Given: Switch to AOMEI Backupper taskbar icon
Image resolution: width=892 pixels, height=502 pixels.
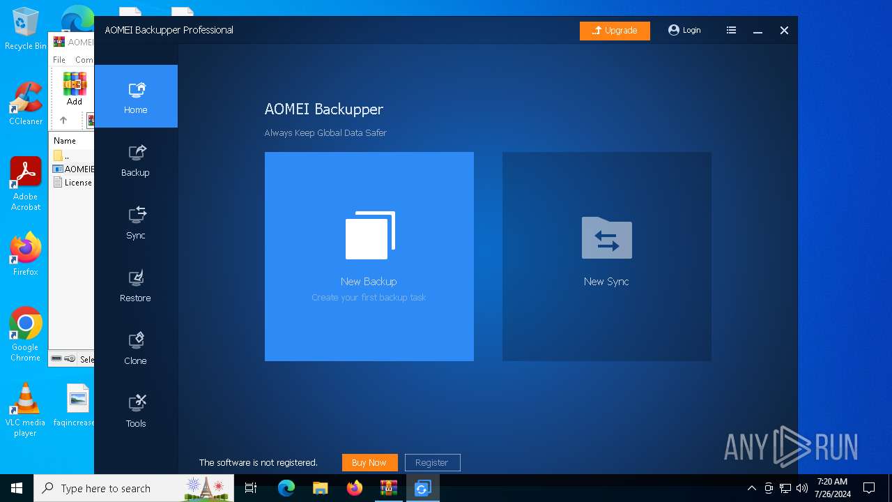Looking at the screenshot, I should [x=422, y=488].
